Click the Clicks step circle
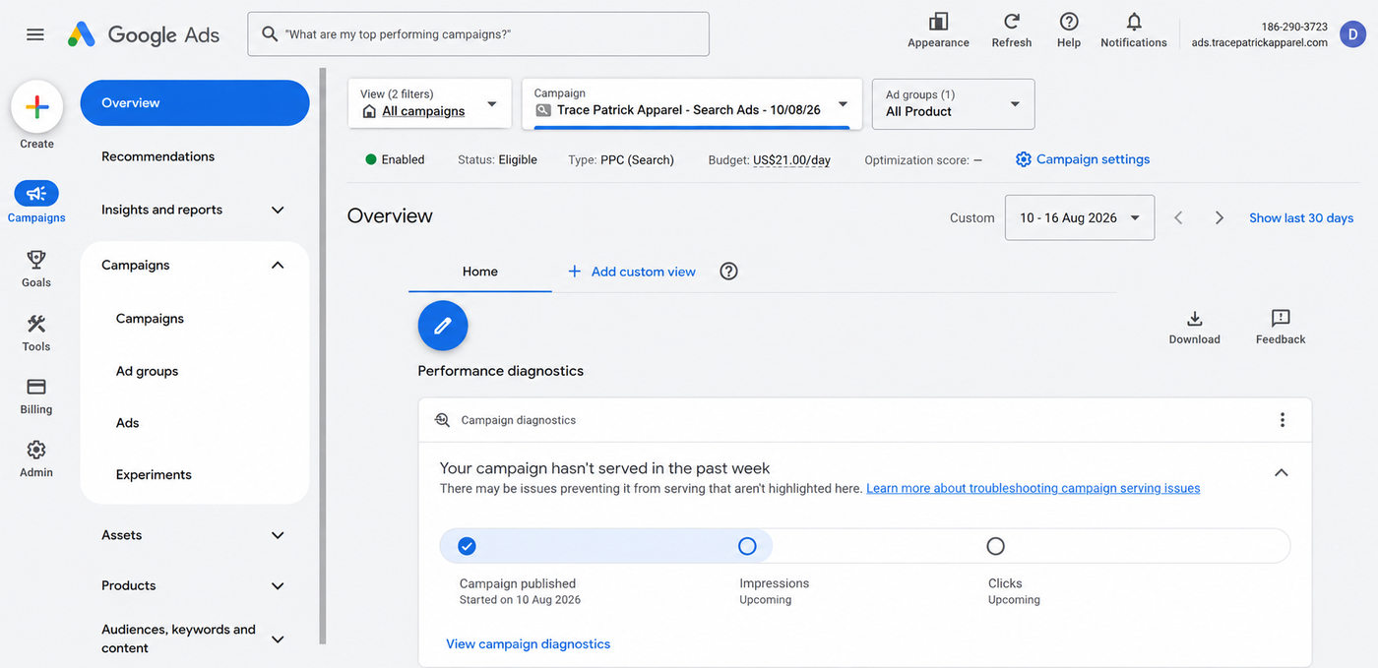 point(995,546)
